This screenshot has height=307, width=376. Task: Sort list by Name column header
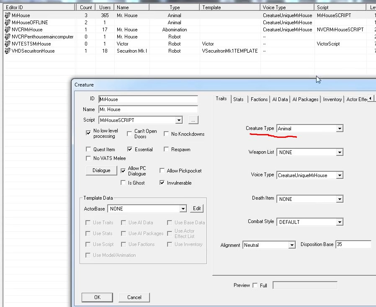[132, 8]
